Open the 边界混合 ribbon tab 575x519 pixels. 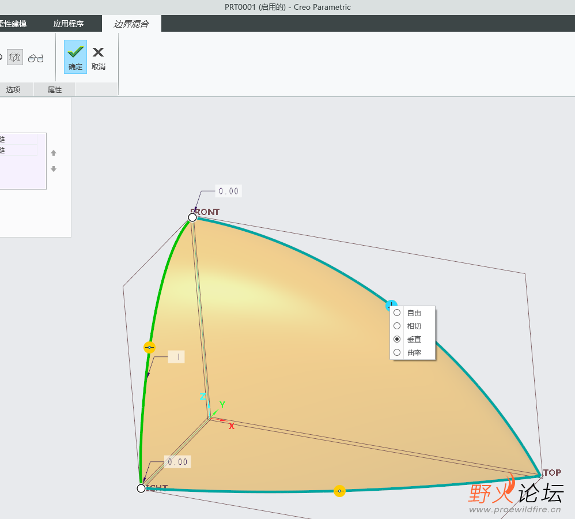coord(131,24)
